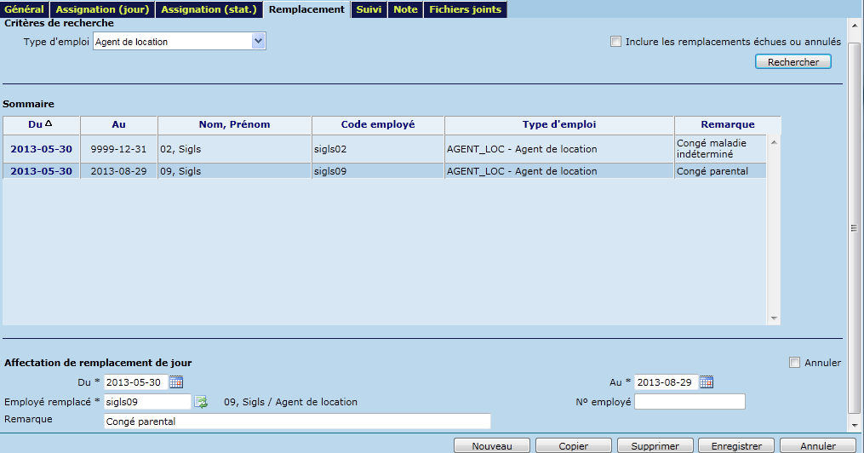Click the Enregistrer button

[735, 445]
